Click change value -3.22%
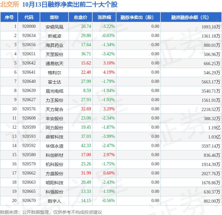Image resolution: width=222 pixels, height=215 pixels. pyautogui.click(x=108, y=26)
